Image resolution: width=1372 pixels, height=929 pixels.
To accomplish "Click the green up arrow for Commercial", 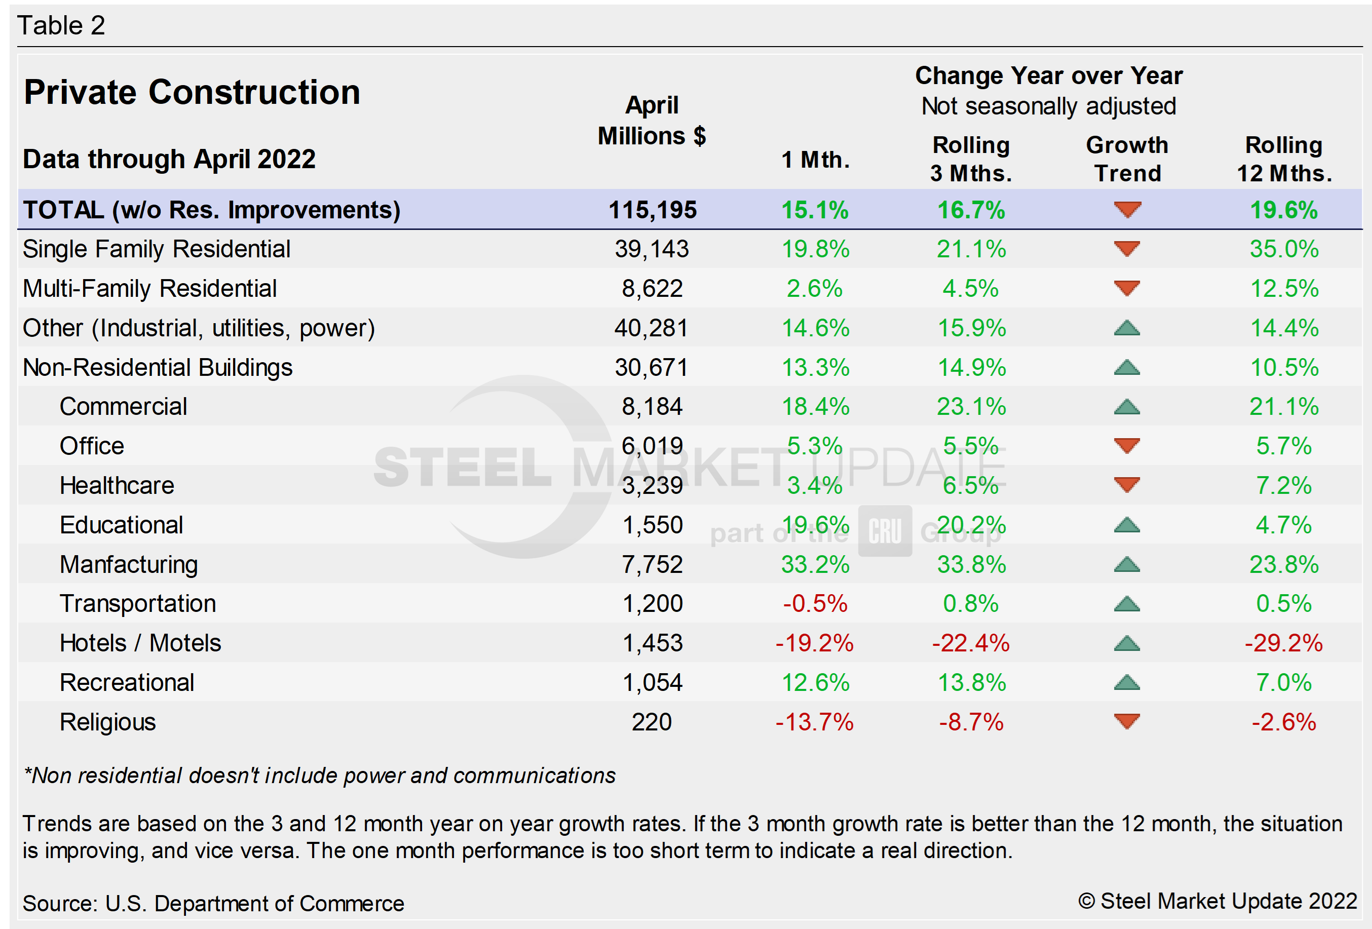I will (1127, 407).
